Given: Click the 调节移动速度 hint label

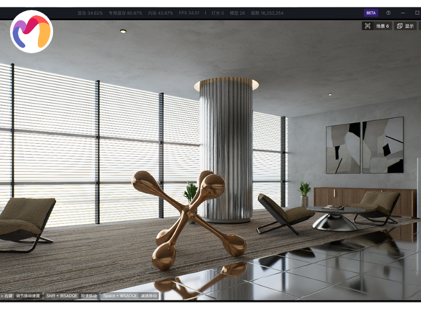Looking at the screenshot, I should pos(28,296).
